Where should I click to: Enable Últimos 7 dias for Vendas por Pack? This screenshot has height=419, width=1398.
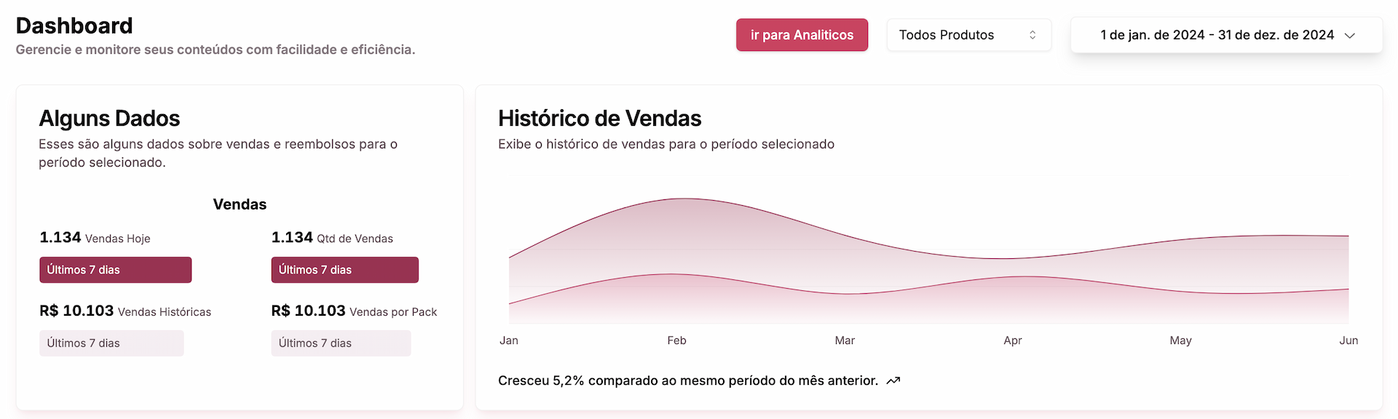click(x=340, y=343)
